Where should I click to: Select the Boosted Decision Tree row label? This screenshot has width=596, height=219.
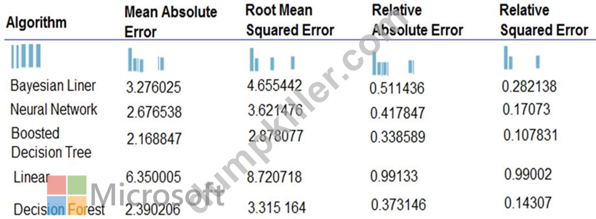[51, 142]
